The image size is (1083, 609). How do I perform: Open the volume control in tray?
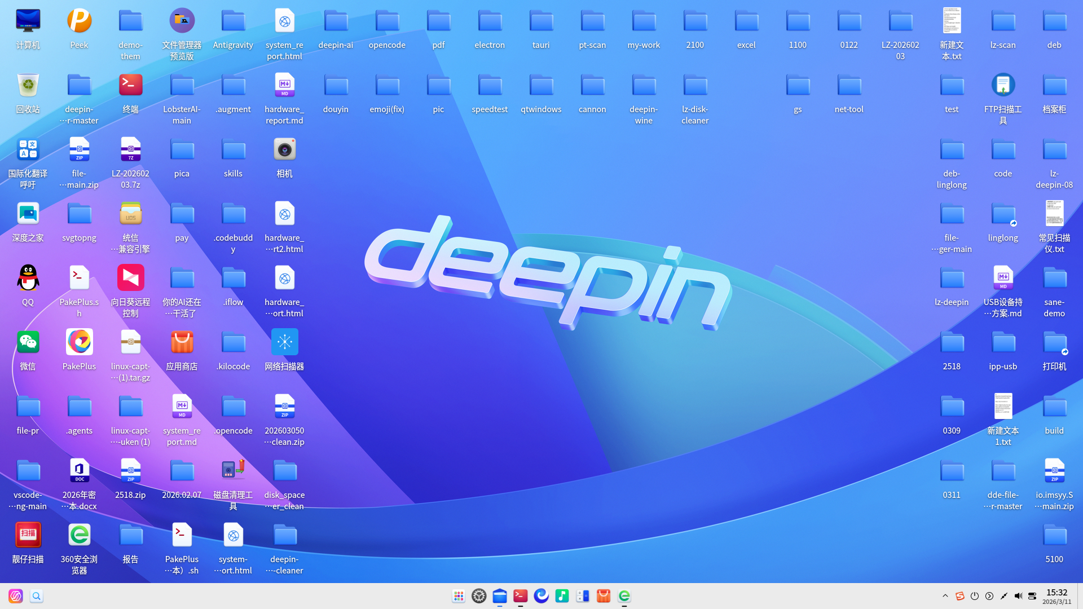point(1018,596)
